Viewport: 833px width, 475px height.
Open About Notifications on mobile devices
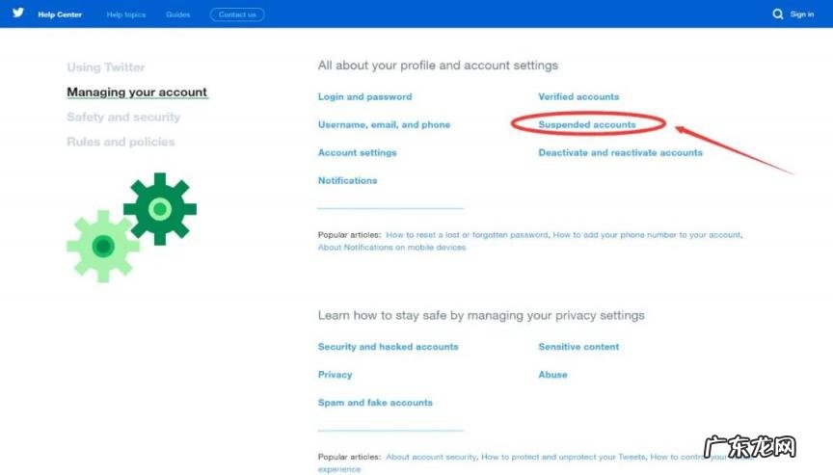pos(391,248)
